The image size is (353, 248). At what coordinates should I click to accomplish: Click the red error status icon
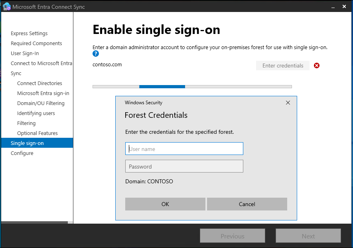(317, 65)
